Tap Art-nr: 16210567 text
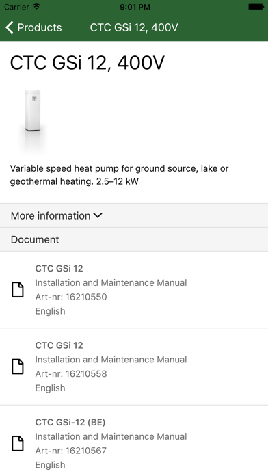Viewport: 268px width, 476px height. coord(71,451)
